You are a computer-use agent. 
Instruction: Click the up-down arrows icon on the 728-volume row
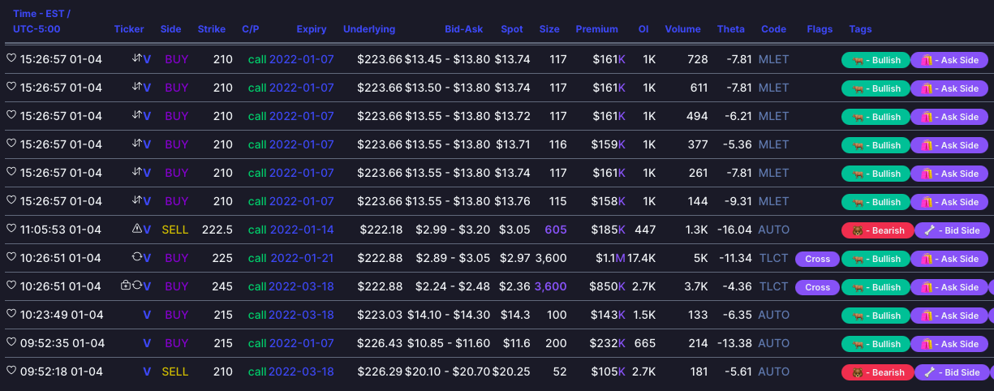pos(137,59)
